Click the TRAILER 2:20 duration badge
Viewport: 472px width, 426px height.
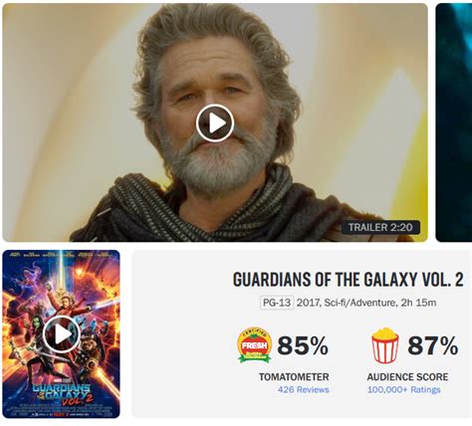pyautogui.click(x=380, y=227)
